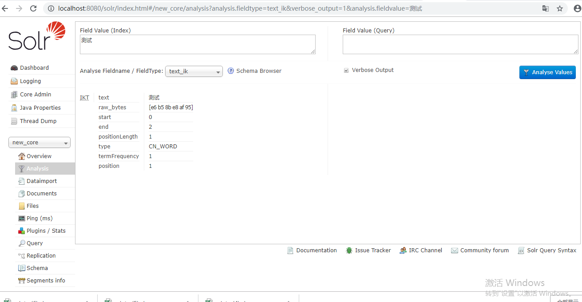Image resolution: width=582 pixels, height=302 pixels.
Task: Open the IRC Channel link
Action: [425, 250]
